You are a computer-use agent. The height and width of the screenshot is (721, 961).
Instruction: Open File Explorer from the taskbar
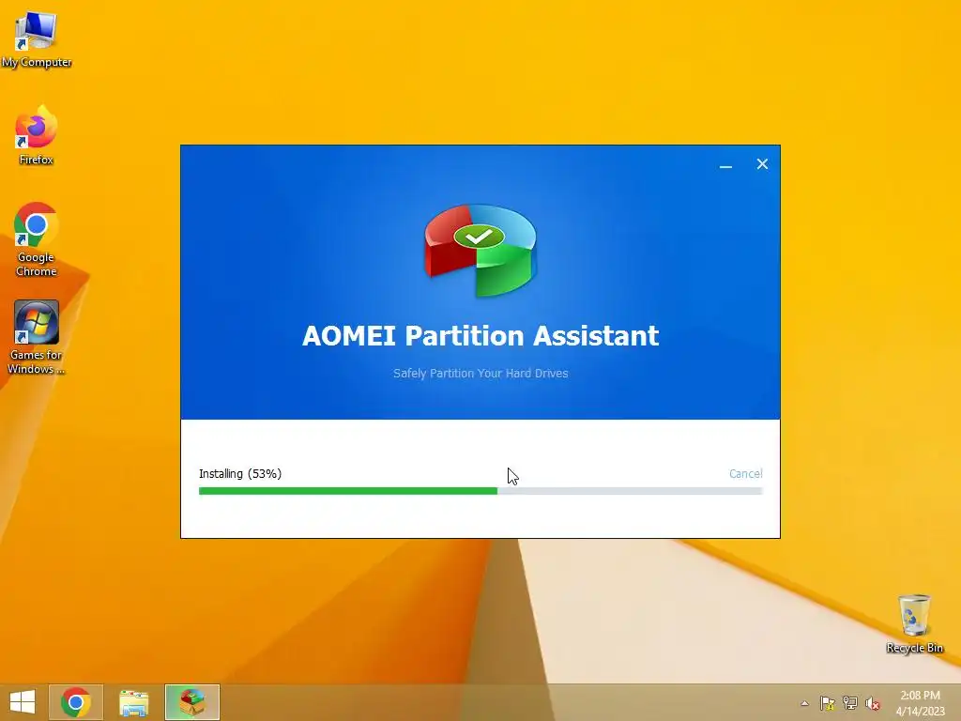tap(133, 702)
